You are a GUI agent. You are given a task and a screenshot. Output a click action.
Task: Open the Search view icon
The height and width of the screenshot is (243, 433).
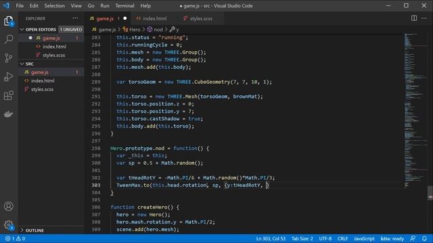click(x=9, y=39)
